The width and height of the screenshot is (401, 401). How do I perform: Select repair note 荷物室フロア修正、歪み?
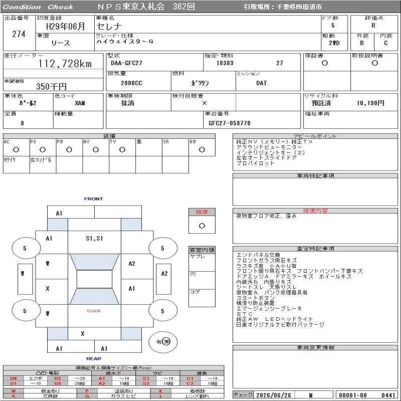click(266, 216)
